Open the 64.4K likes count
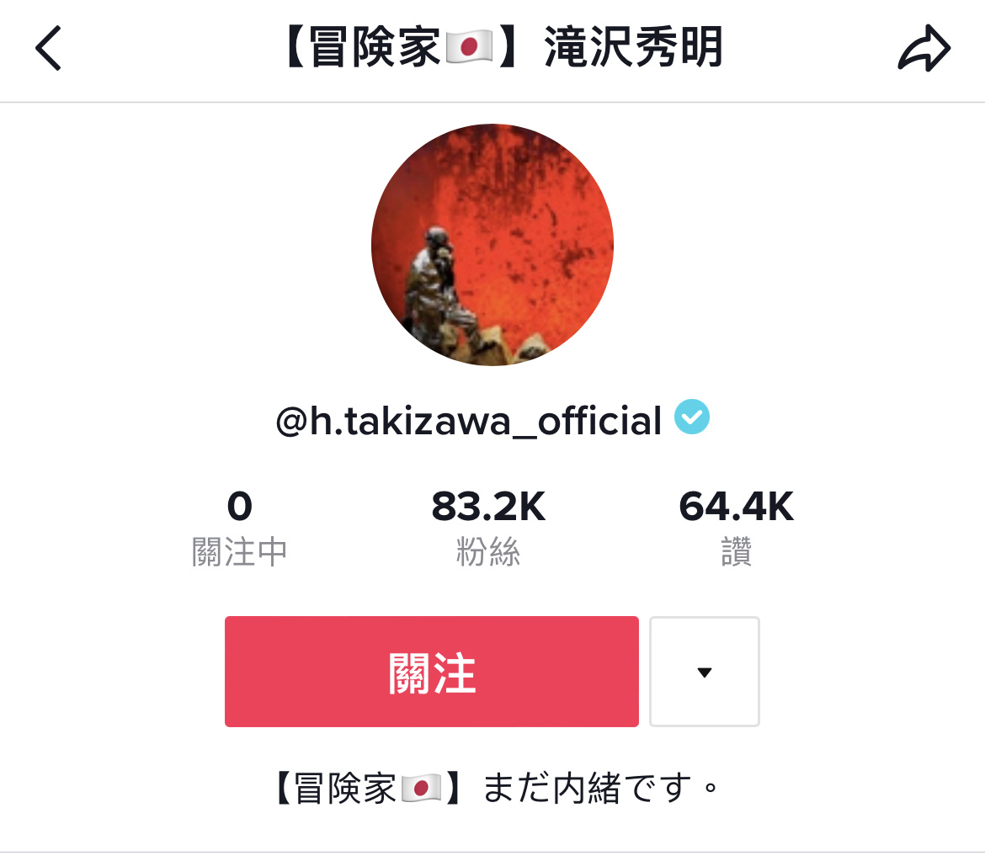 pyautogui.click(x=737, y=506)
